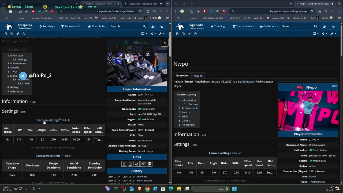Click search magnifier icon in Killeerrz window
The width and height of the screenshot is (343, 193).
(x=144, y=26)
